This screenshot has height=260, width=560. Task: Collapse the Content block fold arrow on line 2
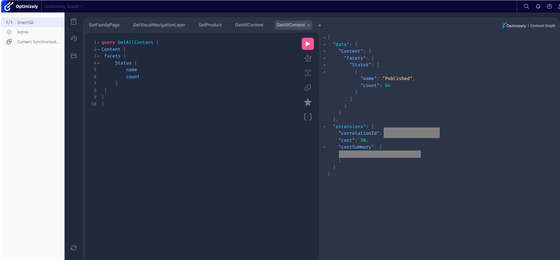point(98,50)
